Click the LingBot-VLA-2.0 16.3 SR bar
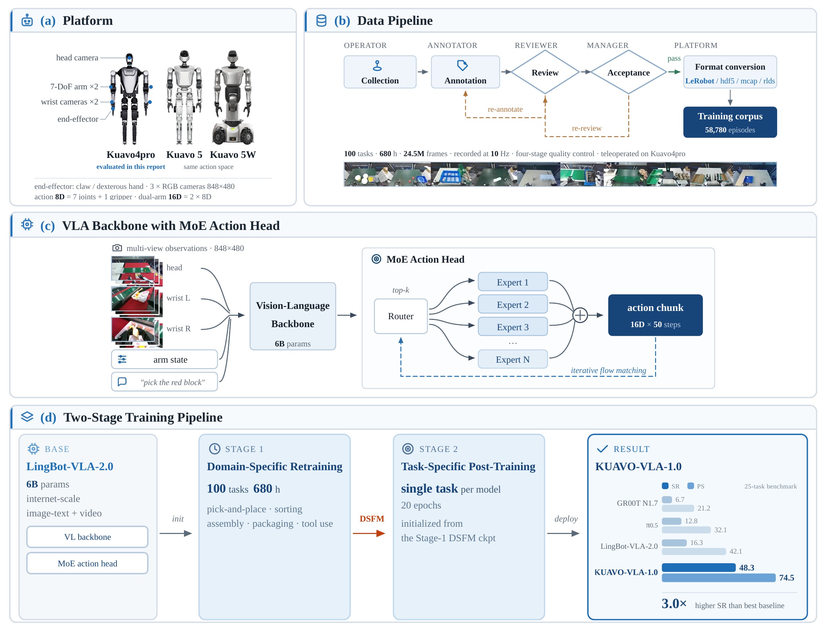The image size is (825, 626). tap(674, 543)
